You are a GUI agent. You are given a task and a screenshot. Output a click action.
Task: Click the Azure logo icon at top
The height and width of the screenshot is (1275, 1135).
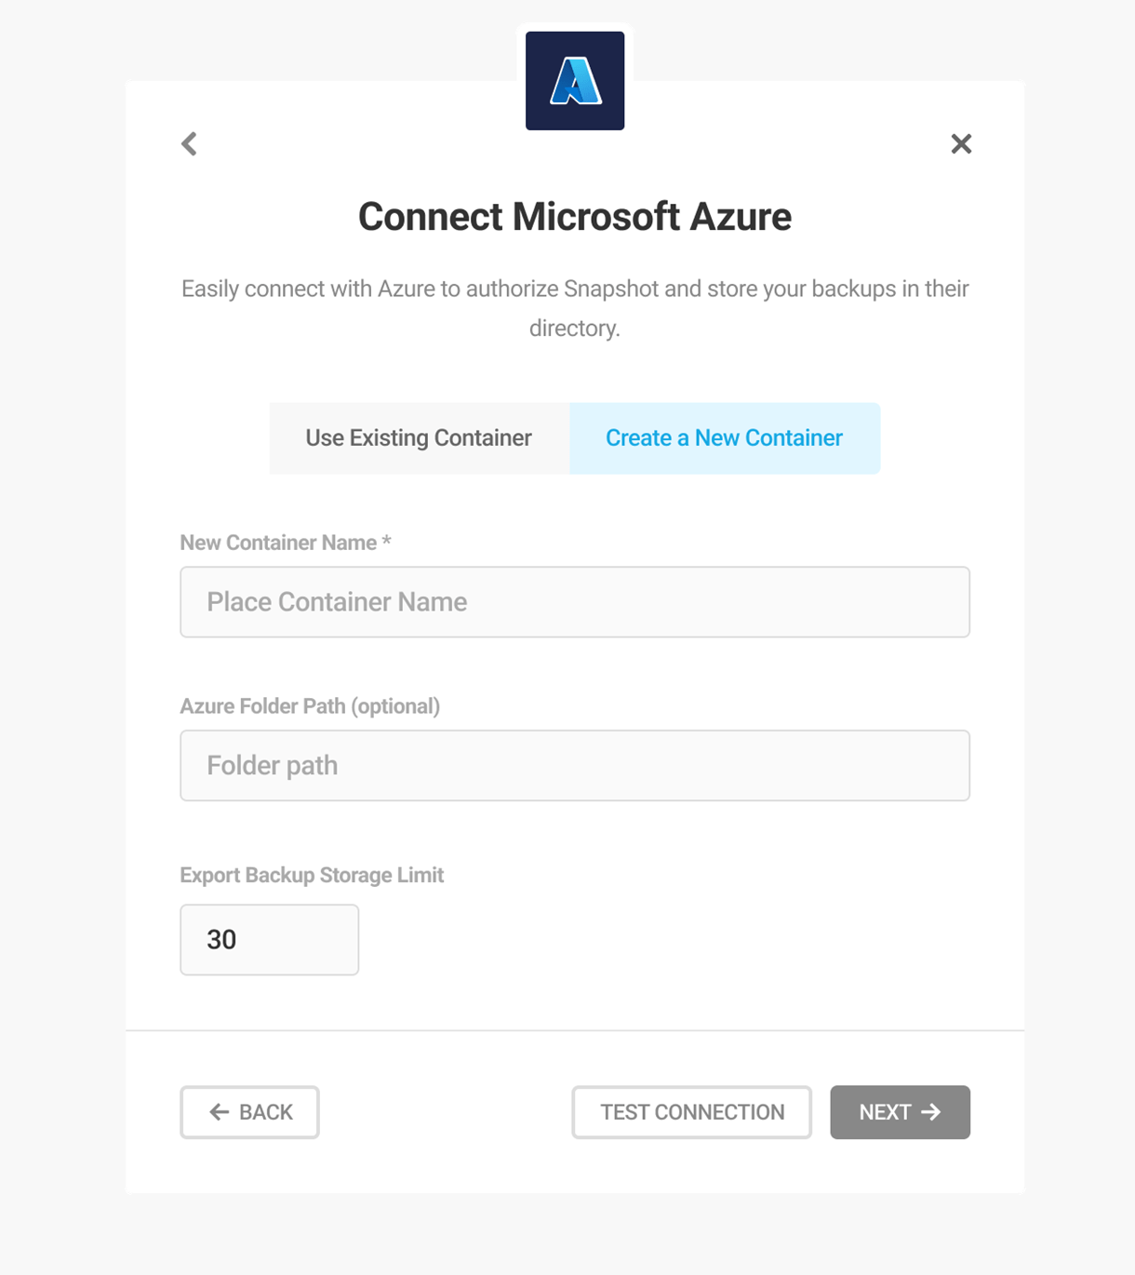pos(575,81)
